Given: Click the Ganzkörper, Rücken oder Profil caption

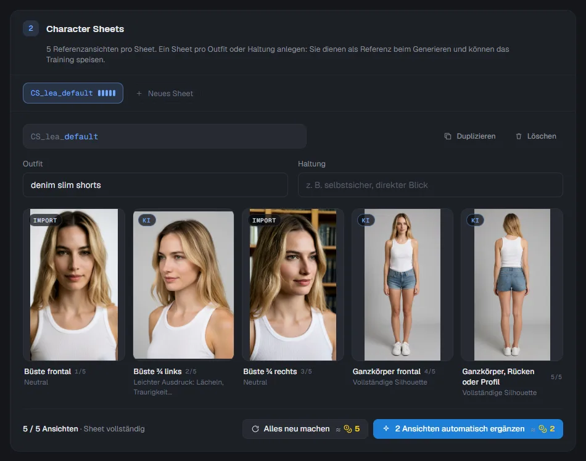Looking at the screenshot, I should (x=498, y=377).
